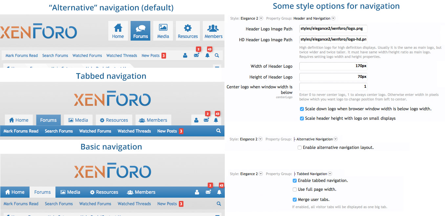Screen dimensions: 445x216
Task: Click New Posts in Basic navigation
Action: click(167, 204)
